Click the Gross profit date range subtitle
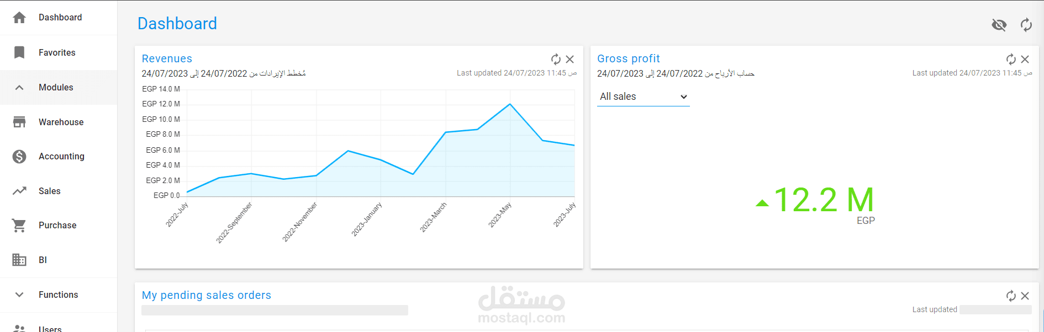The height and width of the screenshot is (332, 1044). [676, 73]
